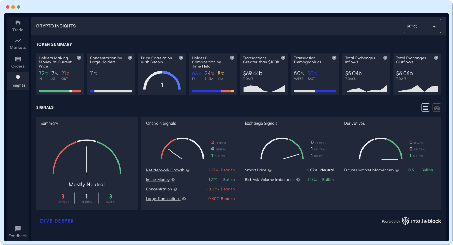Open Markets using the trend-line sidebar icon
453x245 pixels.
coord(18,41)
